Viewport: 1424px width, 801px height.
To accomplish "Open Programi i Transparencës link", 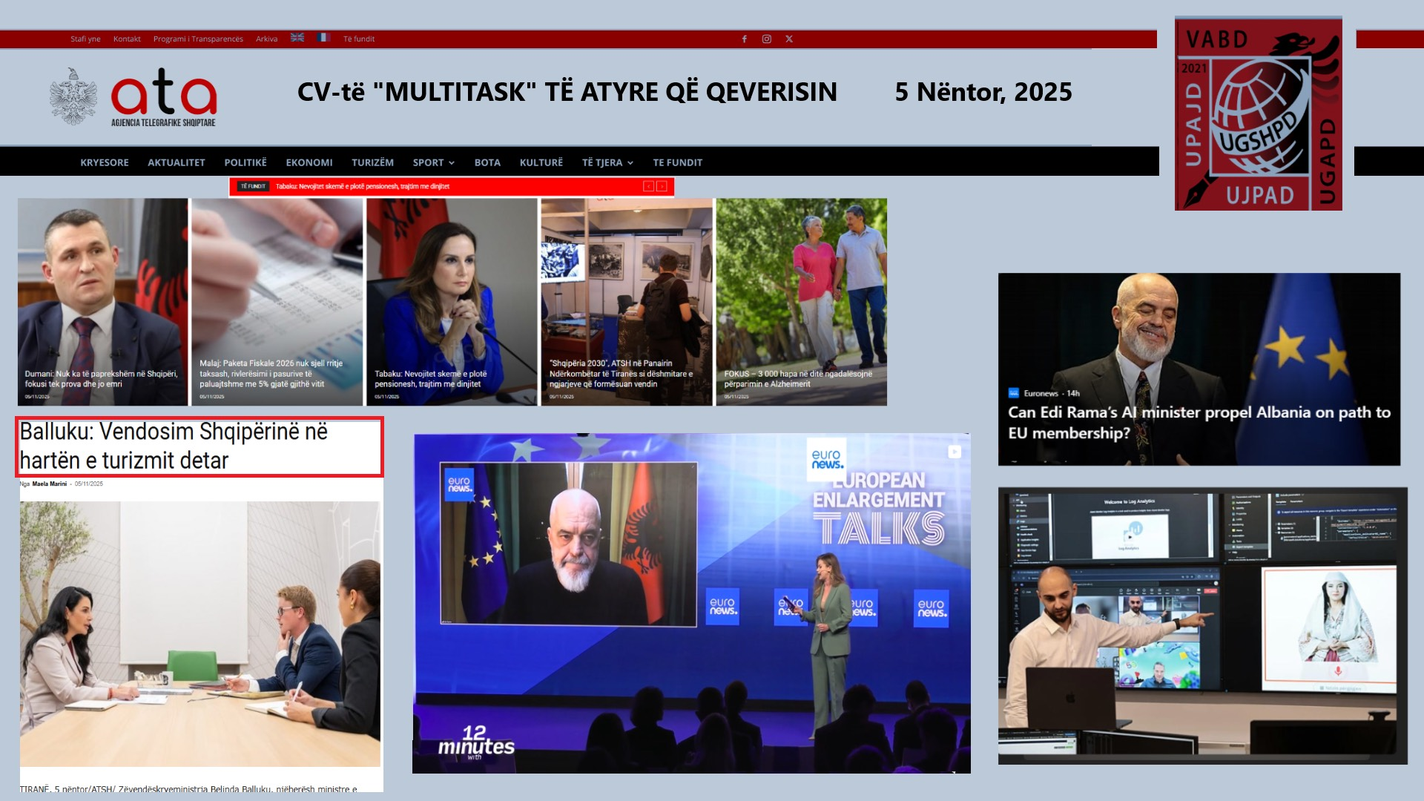I will click(x=198, y=39).
